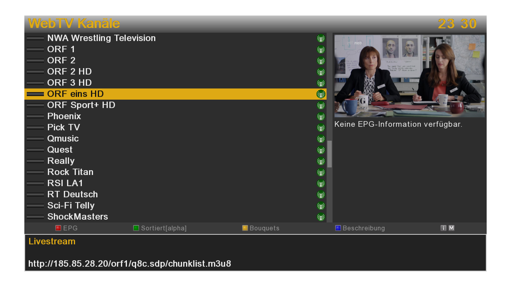Click the channel list scrollbar handle
Image resolution: width=511 pixels, height=287 pixels.
(329, 154)
